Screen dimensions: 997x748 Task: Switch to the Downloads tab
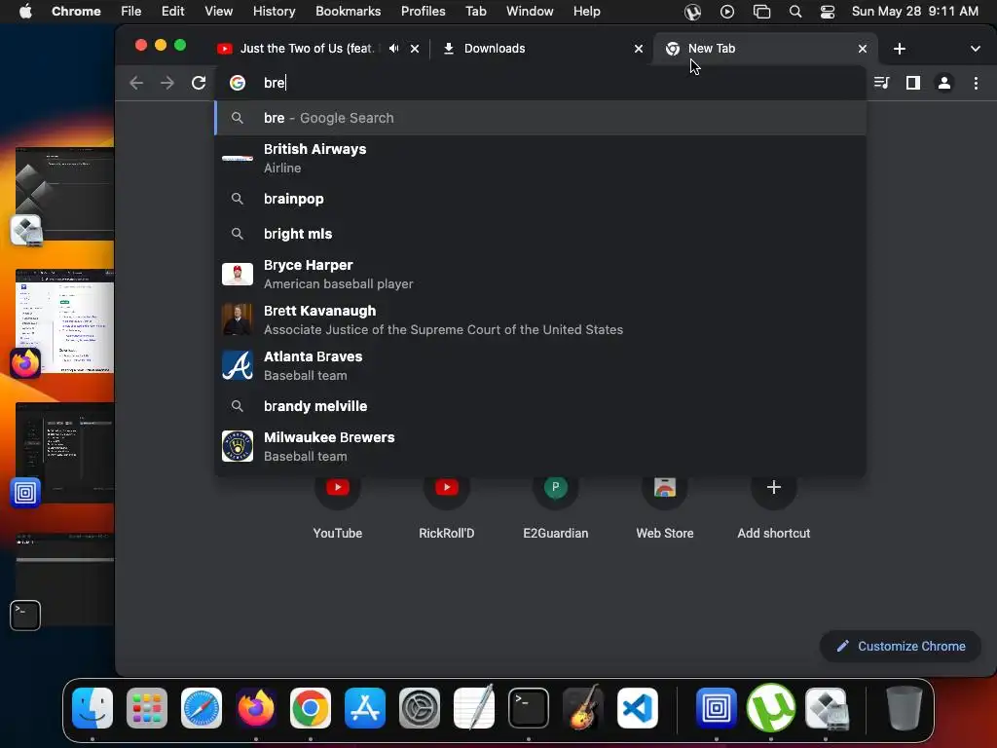[495, 49]
